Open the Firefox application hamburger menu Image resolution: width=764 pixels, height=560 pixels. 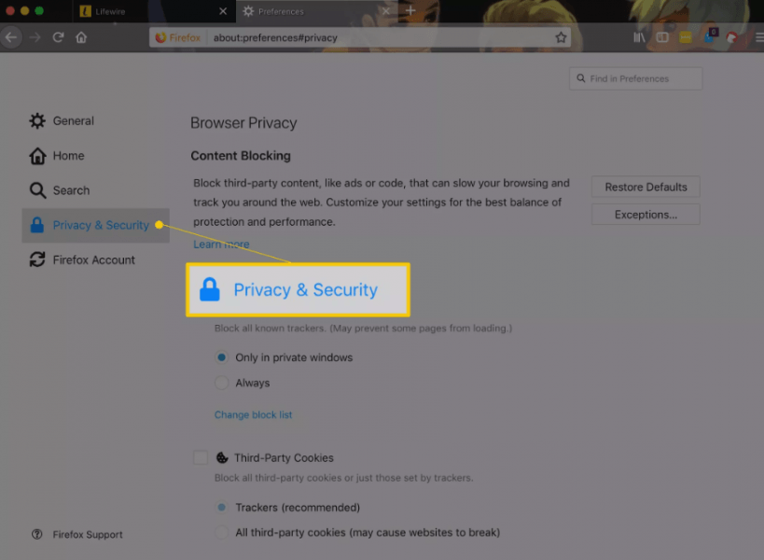[x=757, y=37]
